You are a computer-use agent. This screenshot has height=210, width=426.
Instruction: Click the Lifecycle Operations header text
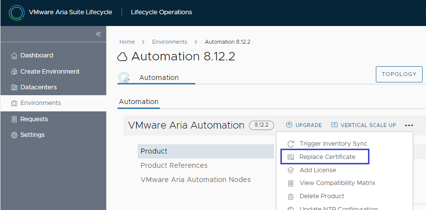point(161,12)
